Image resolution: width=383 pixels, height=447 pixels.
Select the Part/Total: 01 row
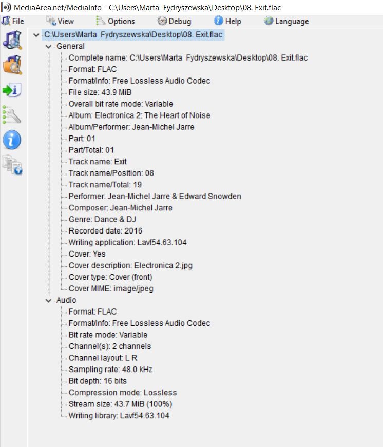pyautogui.click(x=91, y=150)
